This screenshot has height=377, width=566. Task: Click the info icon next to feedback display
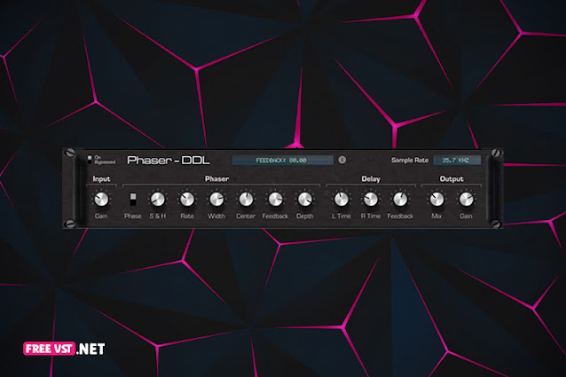click(x=342, y=160)
